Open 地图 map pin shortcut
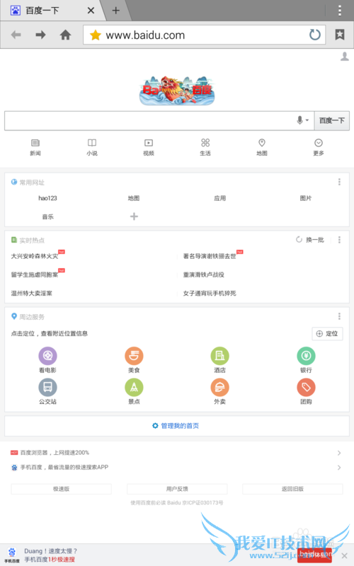 (262, 147)
